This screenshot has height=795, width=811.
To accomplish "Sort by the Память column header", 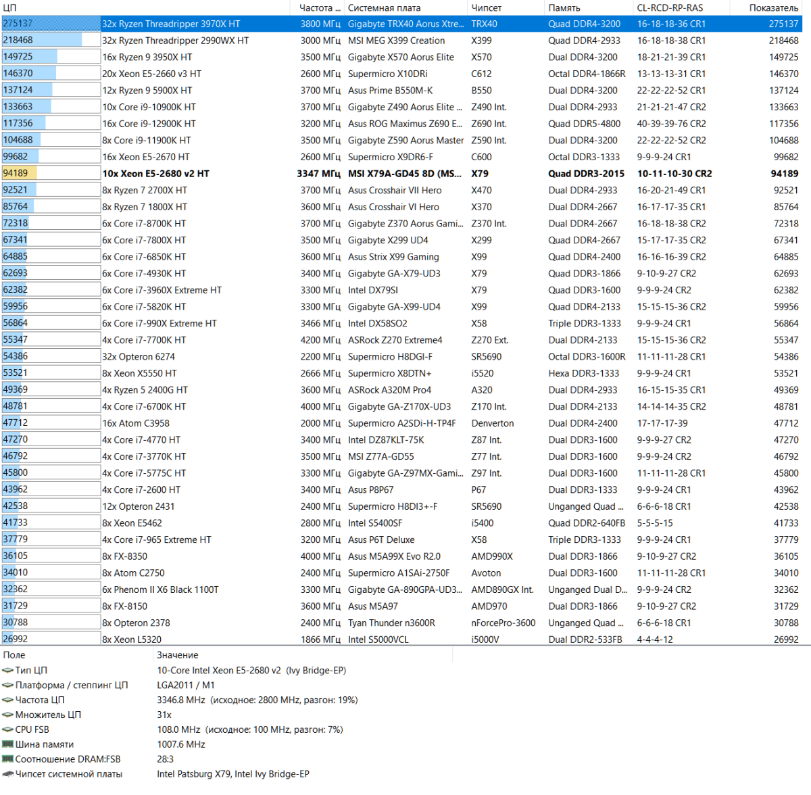I will (x=589, y=7).
